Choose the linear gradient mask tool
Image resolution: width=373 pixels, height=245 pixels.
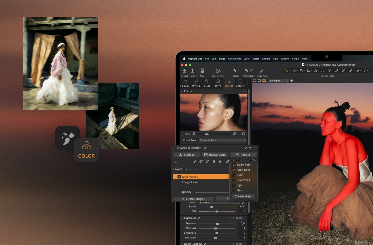click(x=214, y=162)
